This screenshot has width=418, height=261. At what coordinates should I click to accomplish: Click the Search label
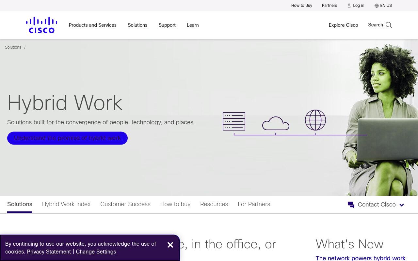coord(376,25)
